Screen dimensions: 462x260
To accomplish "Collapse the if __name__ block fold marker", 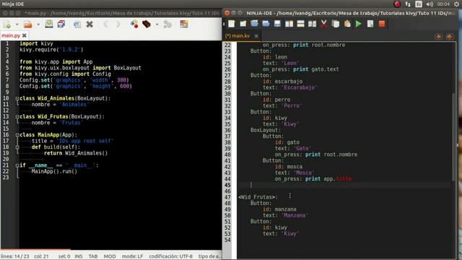I will (17, 165).
